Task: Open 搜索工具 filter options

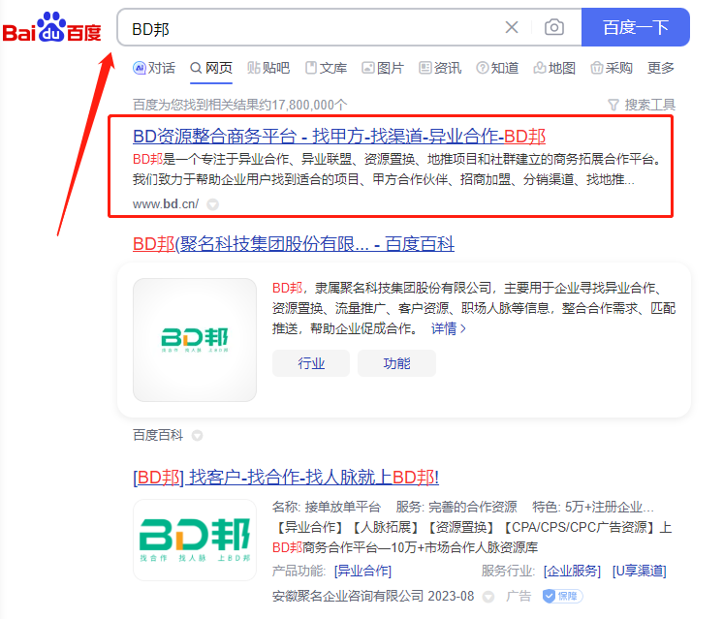Action: point(642,105)
